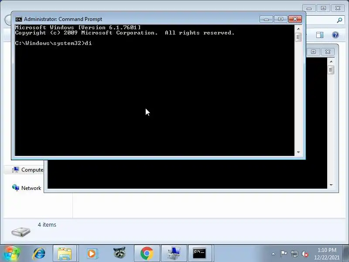Click the drive icon in Explorer details pane
Viewport: 349px width, 262px height.
(21, 232)
